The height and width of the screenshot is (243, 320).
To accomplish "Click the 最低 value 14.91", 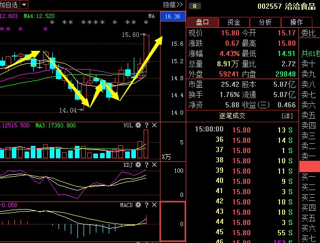I will point(287,53).
